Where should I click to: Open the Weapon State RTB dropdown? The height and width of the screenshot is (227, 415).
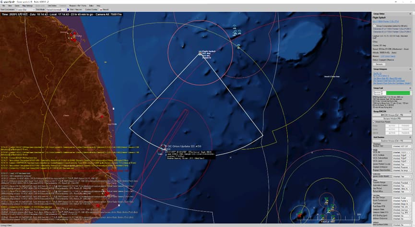[402, 213]
